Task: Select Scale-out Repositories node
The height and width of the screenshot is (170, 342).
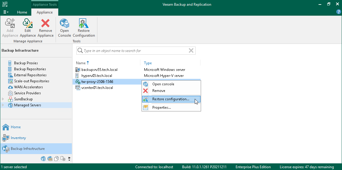Action: coord(32,81)
